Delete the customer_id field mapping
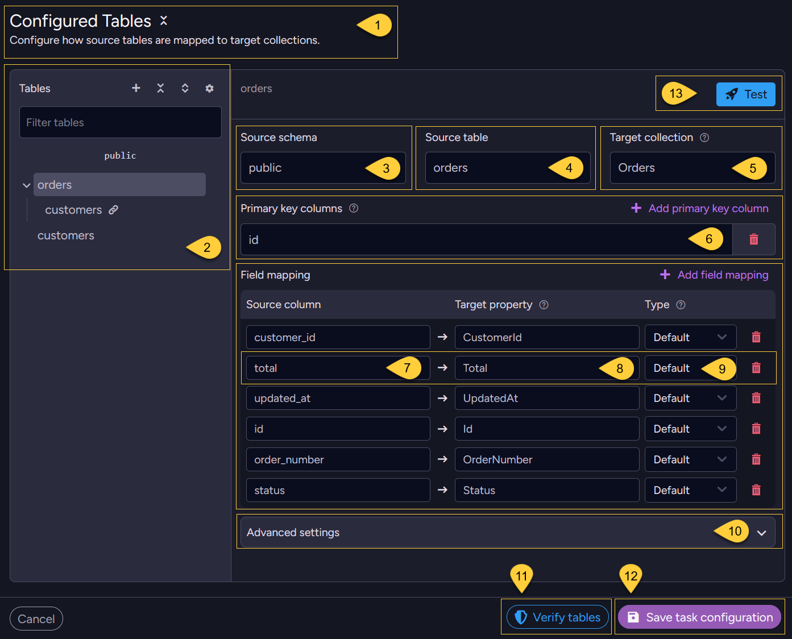This screenshot has width=792, height=639. (756, 337)
